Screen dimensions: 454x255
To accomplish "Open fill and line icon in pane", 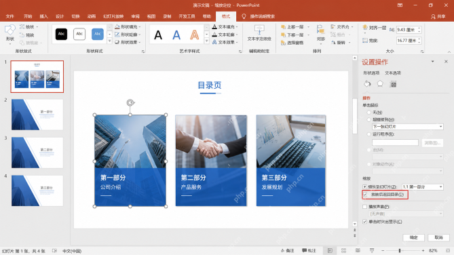I will (x=367, y=84).
